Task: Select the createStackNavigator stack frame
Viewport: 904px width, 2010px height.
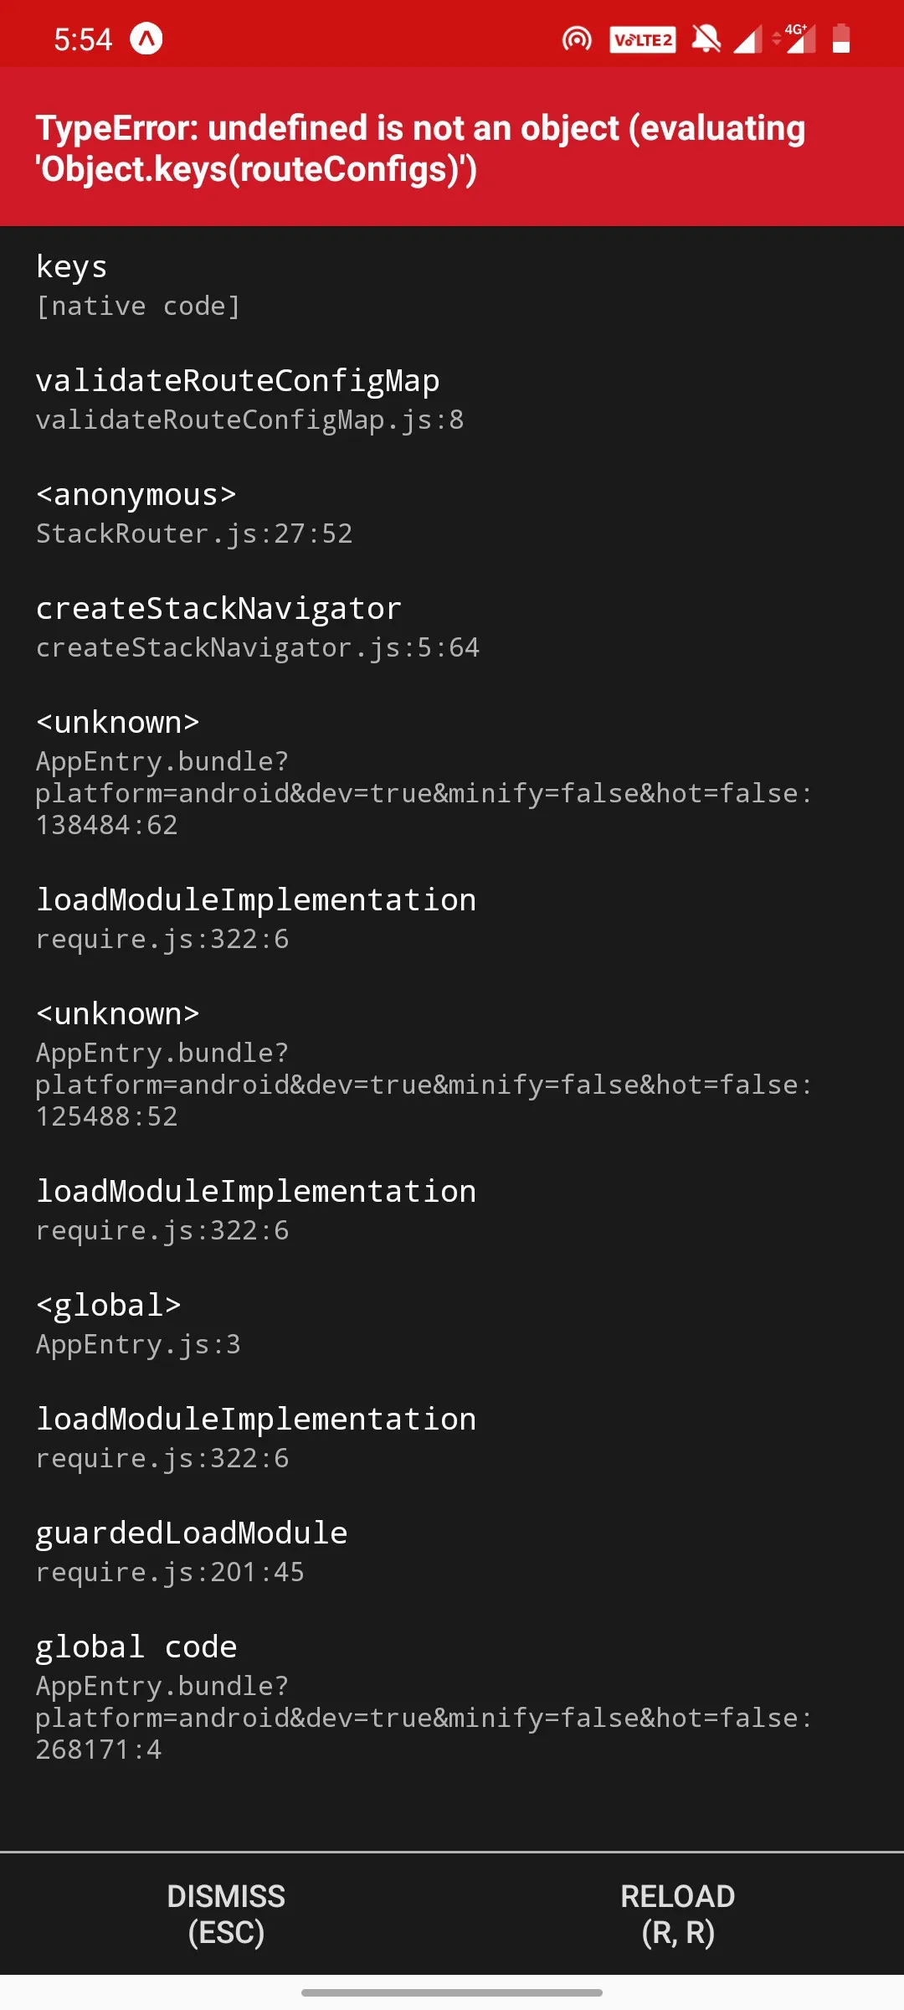Action: [x=452, y=626]
